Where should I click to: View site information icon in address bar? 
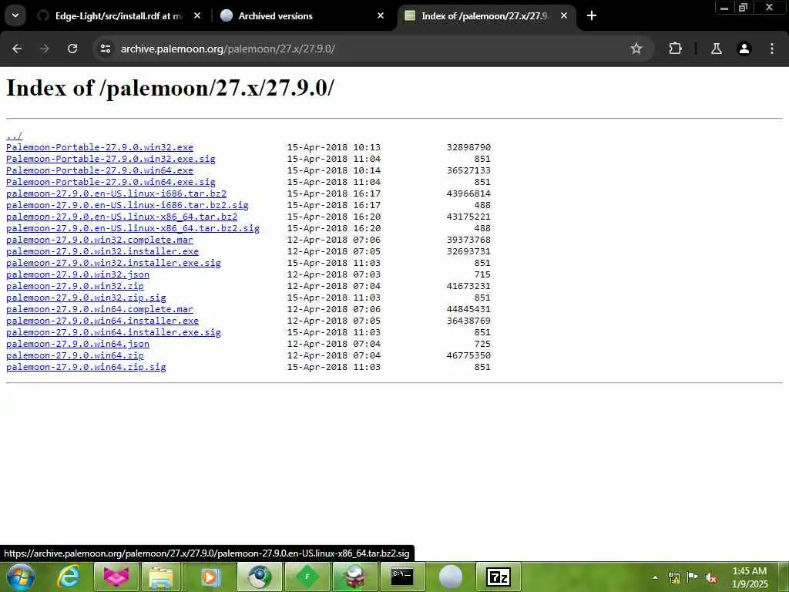tap(105, 49)
